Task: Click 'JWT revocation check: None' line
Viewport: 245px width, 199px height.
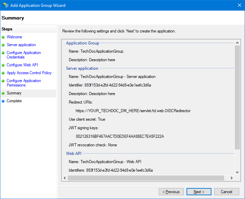Action: click(x=93, y=145)
